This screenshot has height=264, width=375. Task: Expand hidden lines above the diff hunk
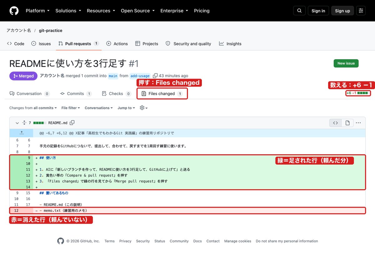coord(21,133)
